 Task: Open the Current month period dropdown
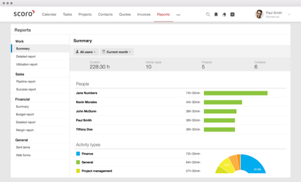(117, 52)
